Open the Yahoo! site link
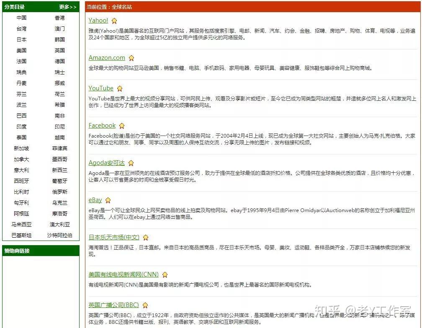Screen dimensions: 422x328 tap(98, 20)
